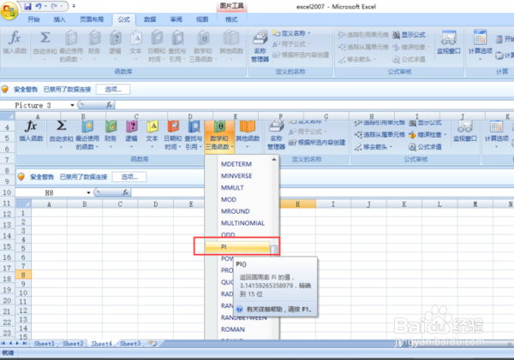The height and width of the screenshot is (360, 514).
Task: Click the fx button beside the Picture 3 name box
Action: coord(109,104)
